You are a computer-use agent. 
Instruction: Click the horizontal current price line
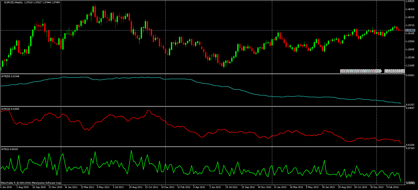pos(201,30)
